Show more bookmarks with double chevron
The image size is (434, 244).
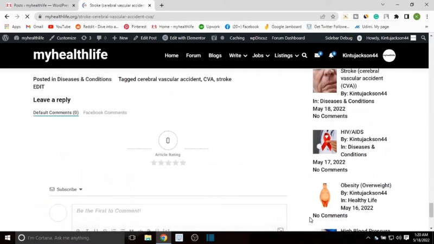426,27
